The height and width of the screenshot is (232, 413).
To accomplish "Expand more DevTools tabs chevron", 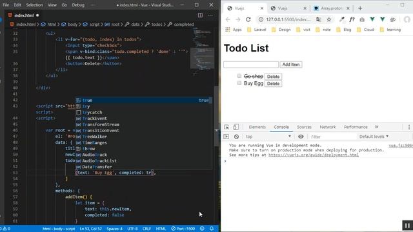I will (376, 127).
